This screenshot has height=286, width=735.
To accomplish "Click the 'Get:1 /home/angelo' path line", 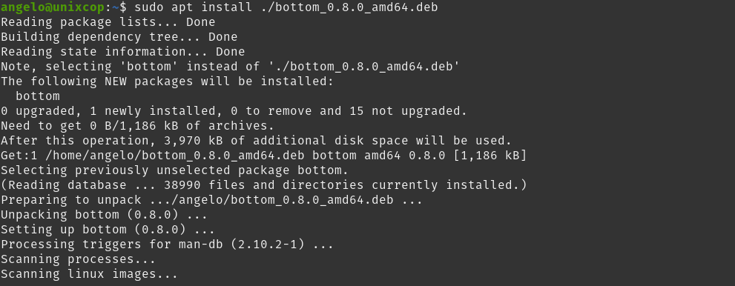I will click(263, 156).
